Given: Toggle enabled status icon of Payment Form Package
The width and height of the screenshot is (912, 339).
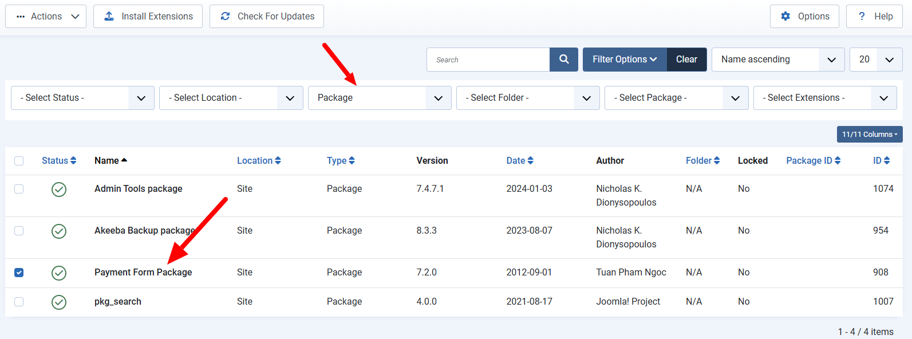Looking at the screenshot, I should click(x=59, y=273).
